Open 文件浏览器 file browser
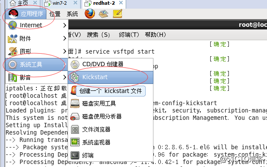The width and height of the screenshot is (267, 167). coord(111,130)
